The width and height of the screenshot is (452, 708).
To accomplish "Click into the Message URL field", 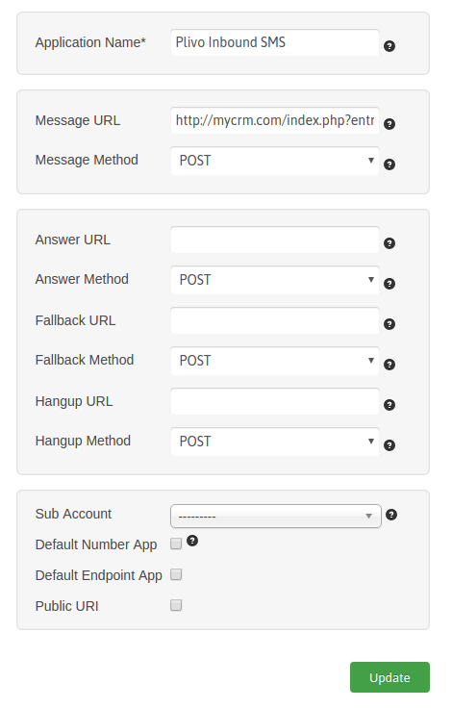I will point(274,120).
